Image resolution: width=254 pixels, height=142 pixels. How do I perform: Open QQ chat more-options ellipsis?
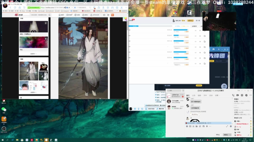250,95
